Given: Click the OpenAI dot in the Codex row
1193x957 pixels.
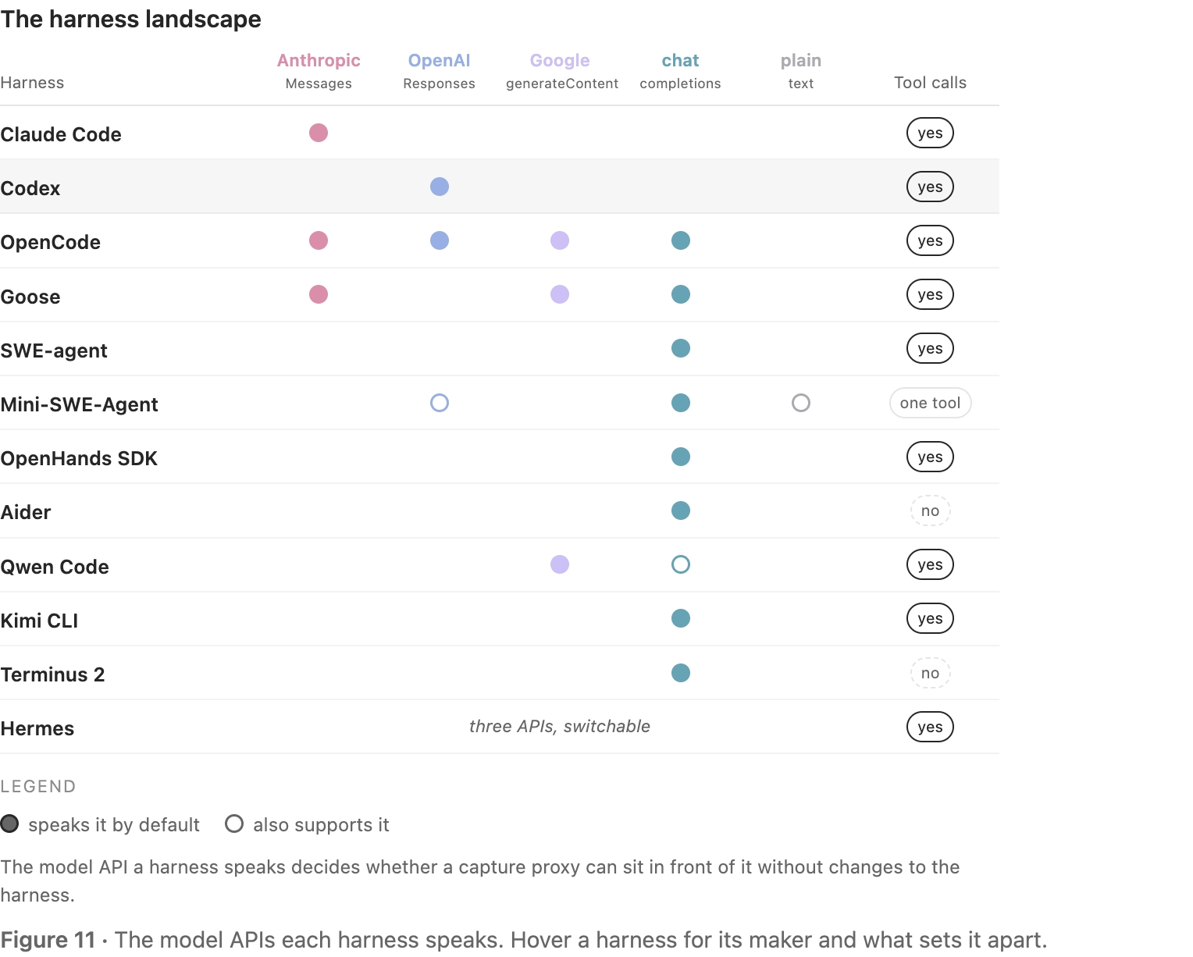Looking at the screenshot, I should 440,187.
